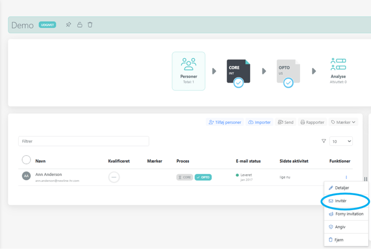Click the Tilføj personer button
Screen dimensions: 371x250
(225, 122)
